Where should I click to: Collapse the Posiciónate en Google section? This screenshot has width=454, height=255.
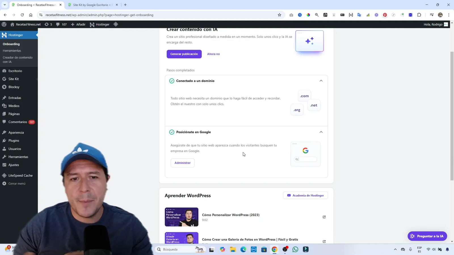click(x=321, y=132)
